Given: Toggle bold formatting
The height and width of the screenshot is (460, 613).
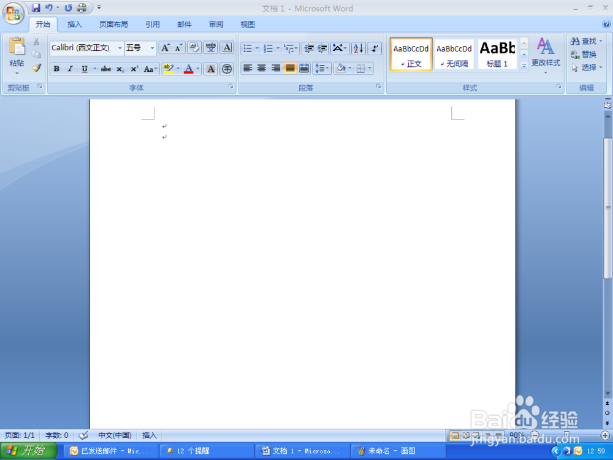Looking at the screenshot, I should [x=56, y=69].
